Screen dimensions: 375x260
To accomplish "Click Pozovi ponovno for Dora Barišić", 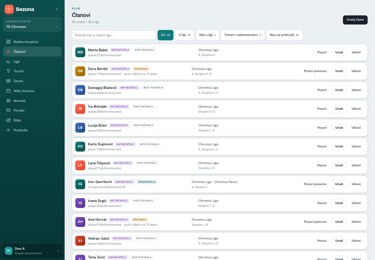I will [315, 71].
